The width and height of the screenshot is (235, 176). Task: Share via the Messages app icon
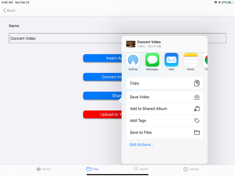point(152,60)
